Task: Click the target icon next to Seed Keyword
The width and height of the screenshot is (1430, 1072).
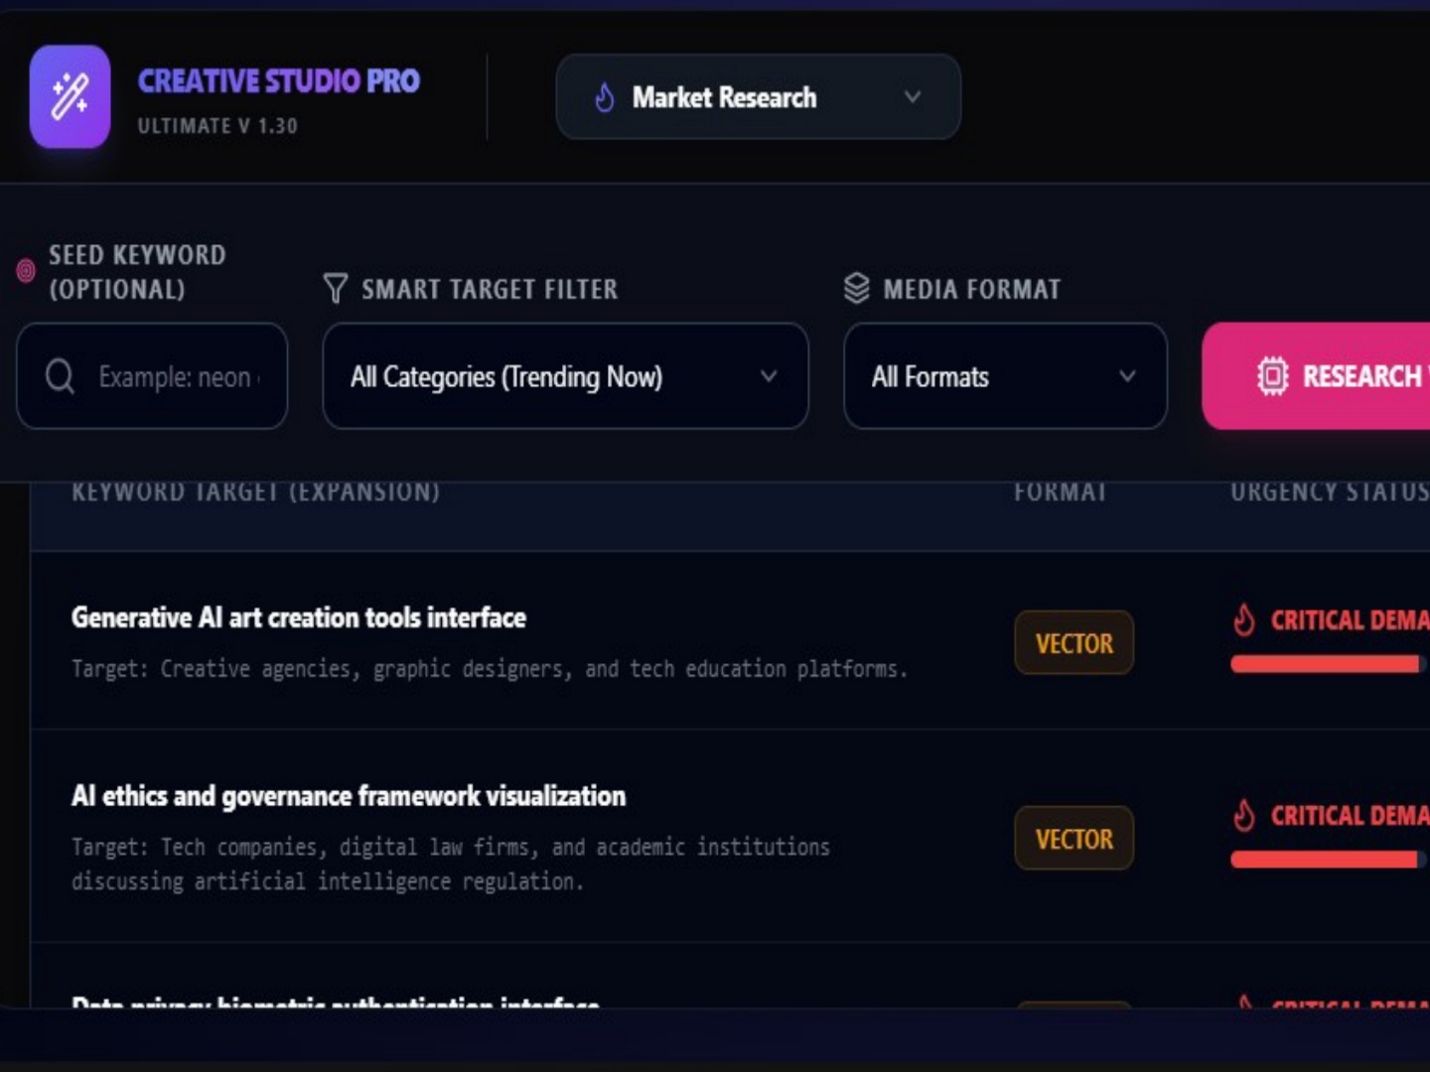Action: tap(26, 270)
